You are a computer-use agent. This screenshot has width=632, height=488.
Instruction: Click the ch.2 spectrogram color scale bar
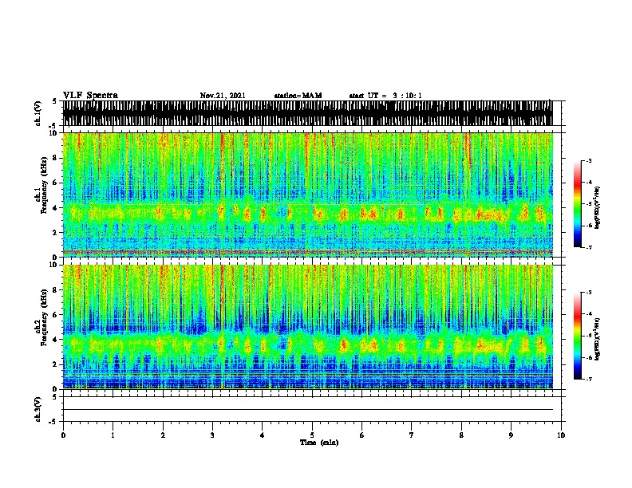(577, 336)
